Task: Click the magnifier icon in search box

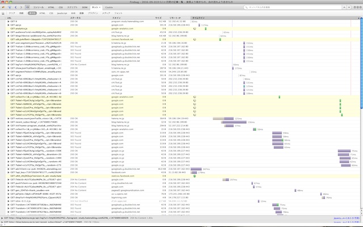Action: point(246,7)
